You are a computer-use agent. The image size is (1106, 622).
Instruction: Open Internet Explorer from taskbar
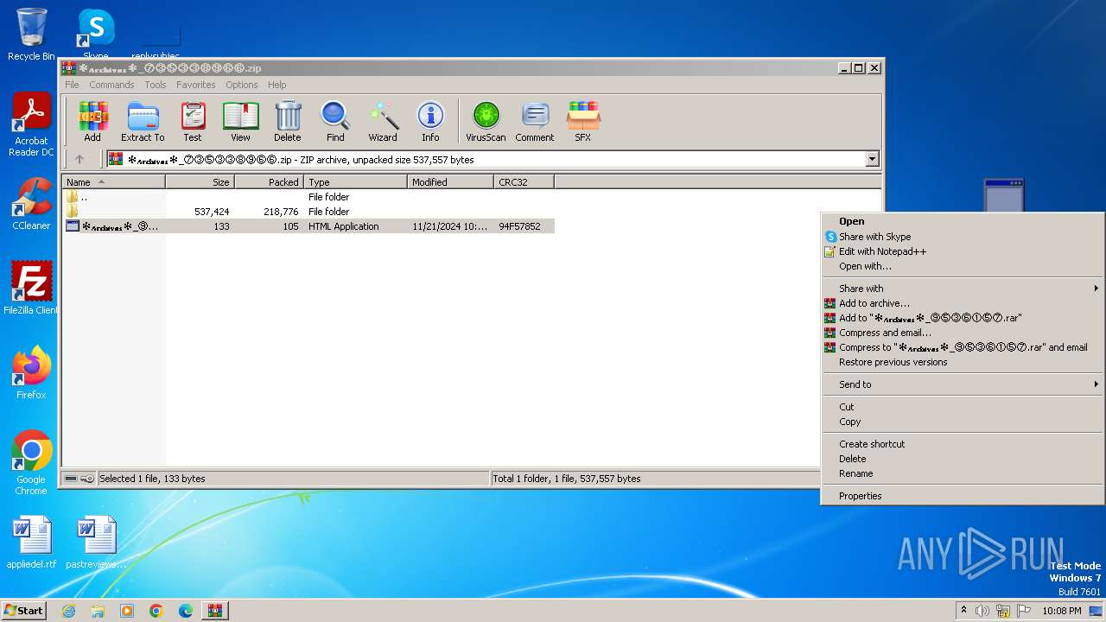(x=69, y=611)
